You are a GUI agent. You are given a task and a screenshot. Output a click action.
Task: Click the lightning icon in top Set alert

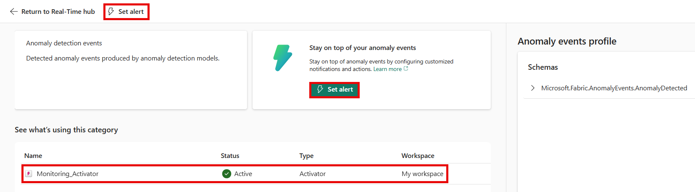(111, 12)
